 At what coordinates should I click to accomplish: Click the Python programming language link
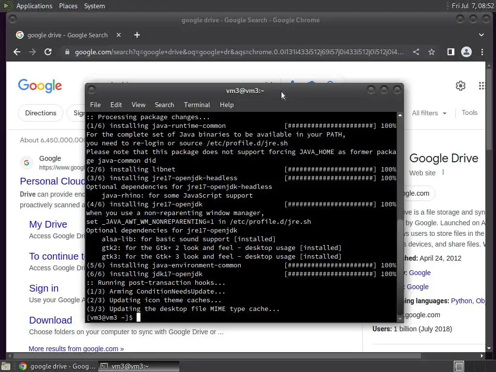click(x=461, y=301)
